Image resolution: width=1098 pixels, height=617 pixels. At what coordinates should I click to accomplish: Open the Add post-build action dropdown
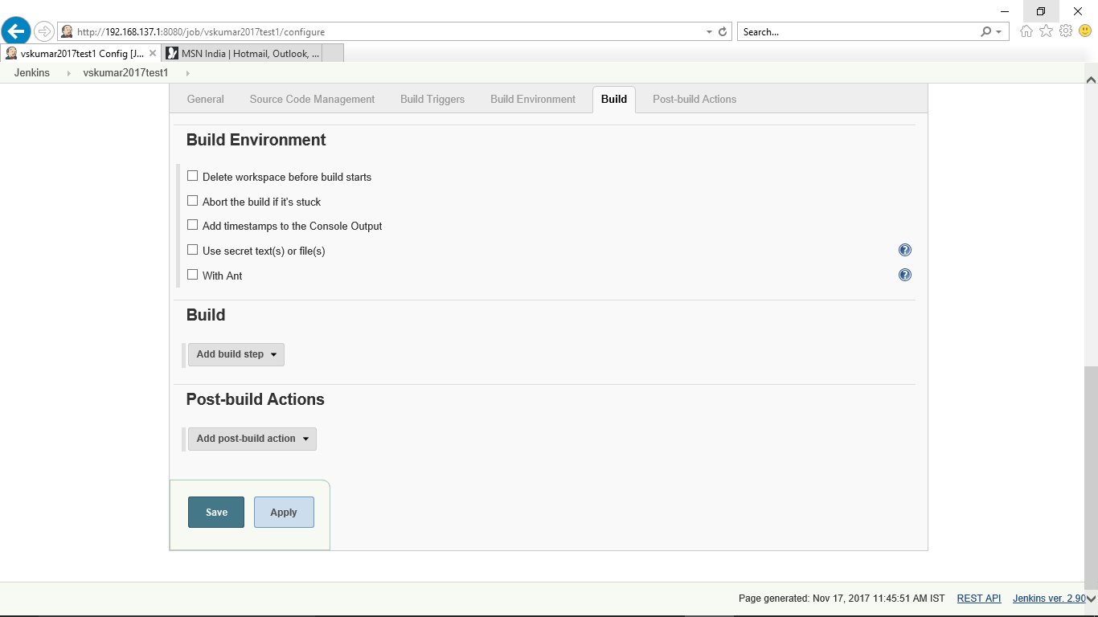point(252,439)
